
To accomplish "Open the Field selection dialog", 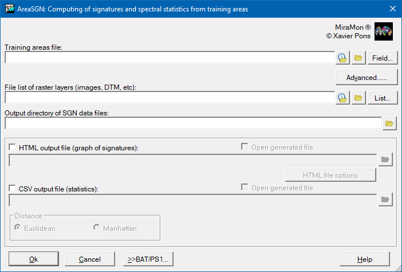I will [382, 58].
